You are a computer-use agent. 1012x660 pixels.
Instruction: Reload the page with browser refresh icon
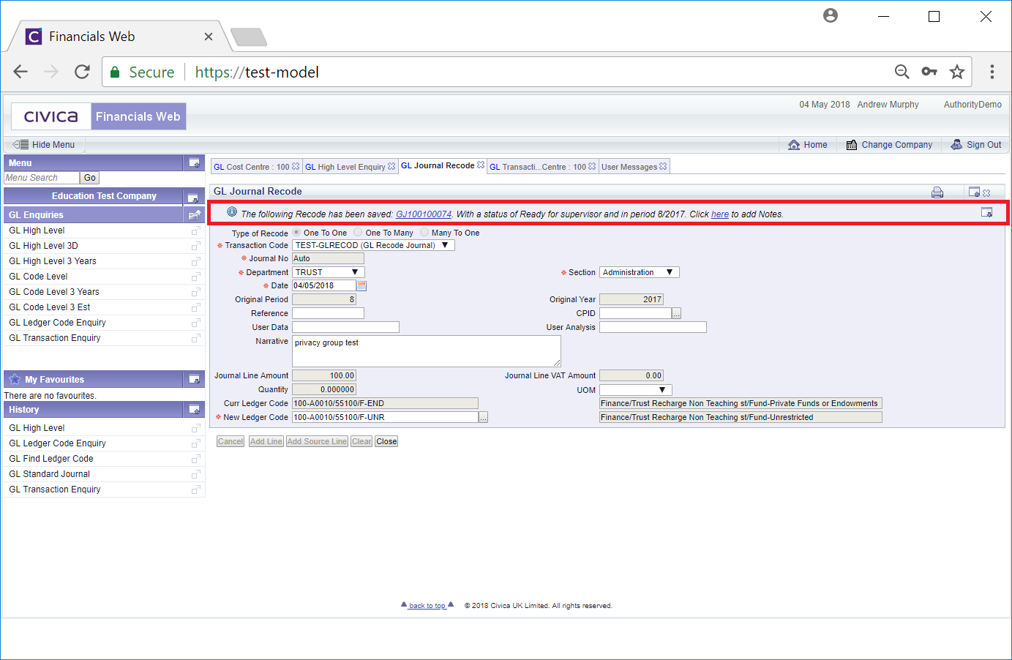82,72
